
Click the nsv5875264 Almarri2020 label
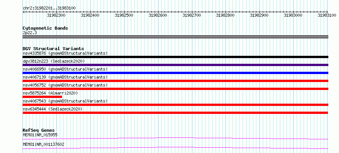click(x=50, y=93)
